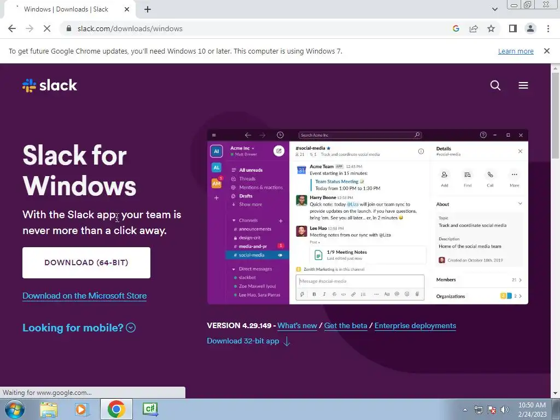560x420 pixels.
Task: Click the Action Center flag icon
Action: [x=492, y=410]
